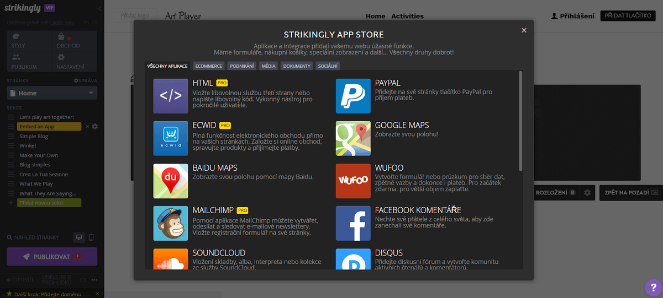Open the HTML app icon
This screenshot has width=663, height=298.
pos(171,96)
